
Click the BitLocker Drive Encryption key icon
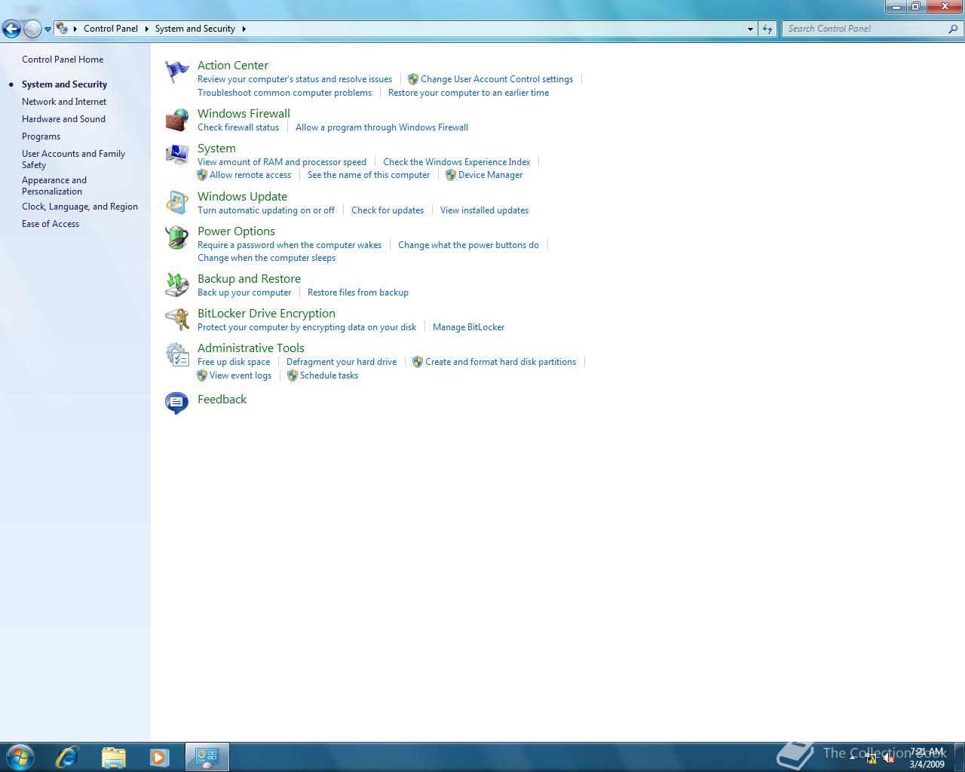pos(176,320)
